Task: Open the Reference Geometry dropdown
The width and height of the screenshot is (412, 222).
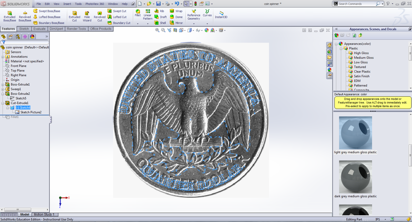Action: pos(194,24)
